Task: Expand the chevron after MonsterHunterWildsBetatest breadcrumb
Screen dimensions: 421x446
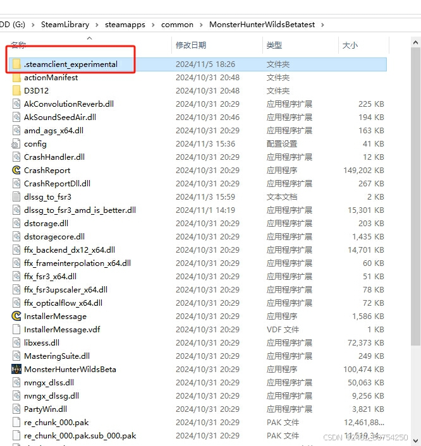Action: tap(322, 25)
